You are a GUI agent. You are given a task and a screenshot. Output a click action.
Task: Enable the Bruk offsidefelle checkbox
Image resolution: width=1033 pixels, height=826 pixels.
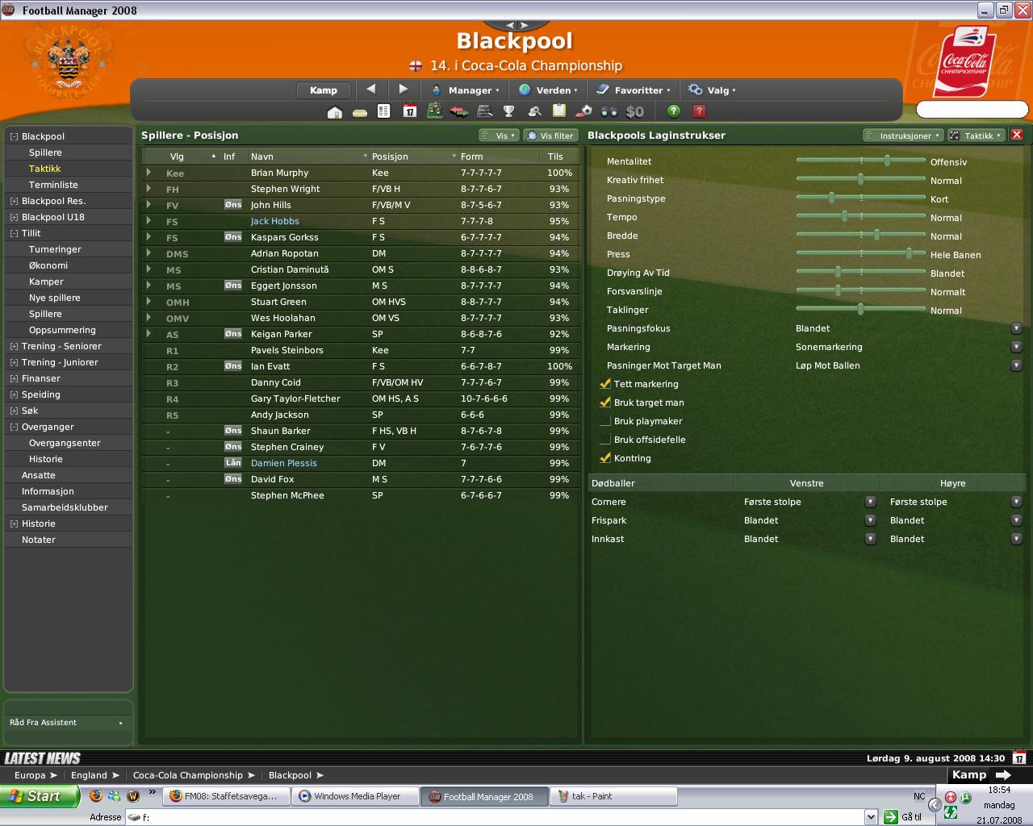point(605,440)
